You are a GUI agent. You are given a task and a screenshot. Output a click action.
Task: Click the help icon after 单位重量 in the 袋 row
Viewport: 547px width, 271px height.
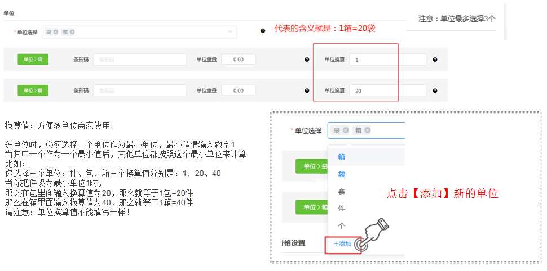point(307,60)
